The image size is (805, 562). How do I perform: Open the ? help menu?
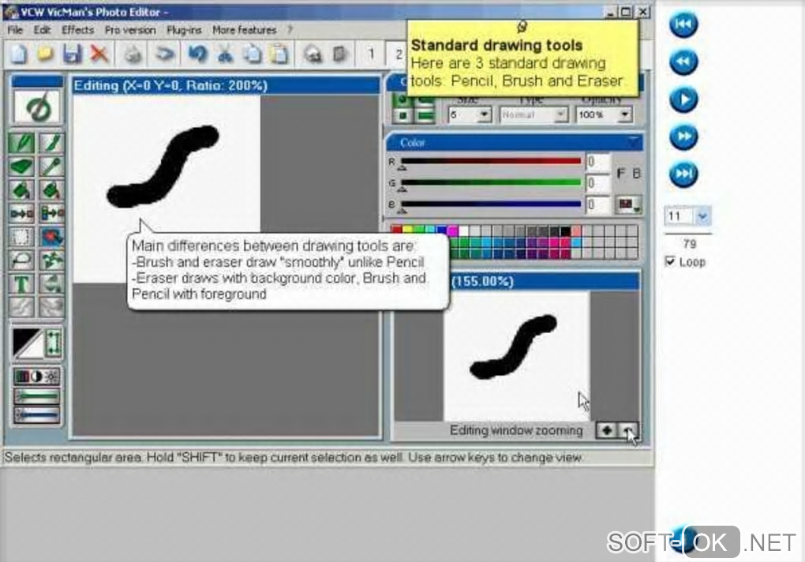[x=290, y=30]
